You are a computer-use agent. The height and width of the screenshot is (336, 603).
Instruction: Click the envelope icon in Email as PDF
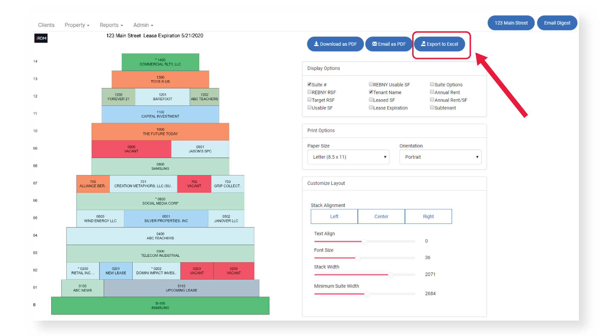tap(374, 44)
